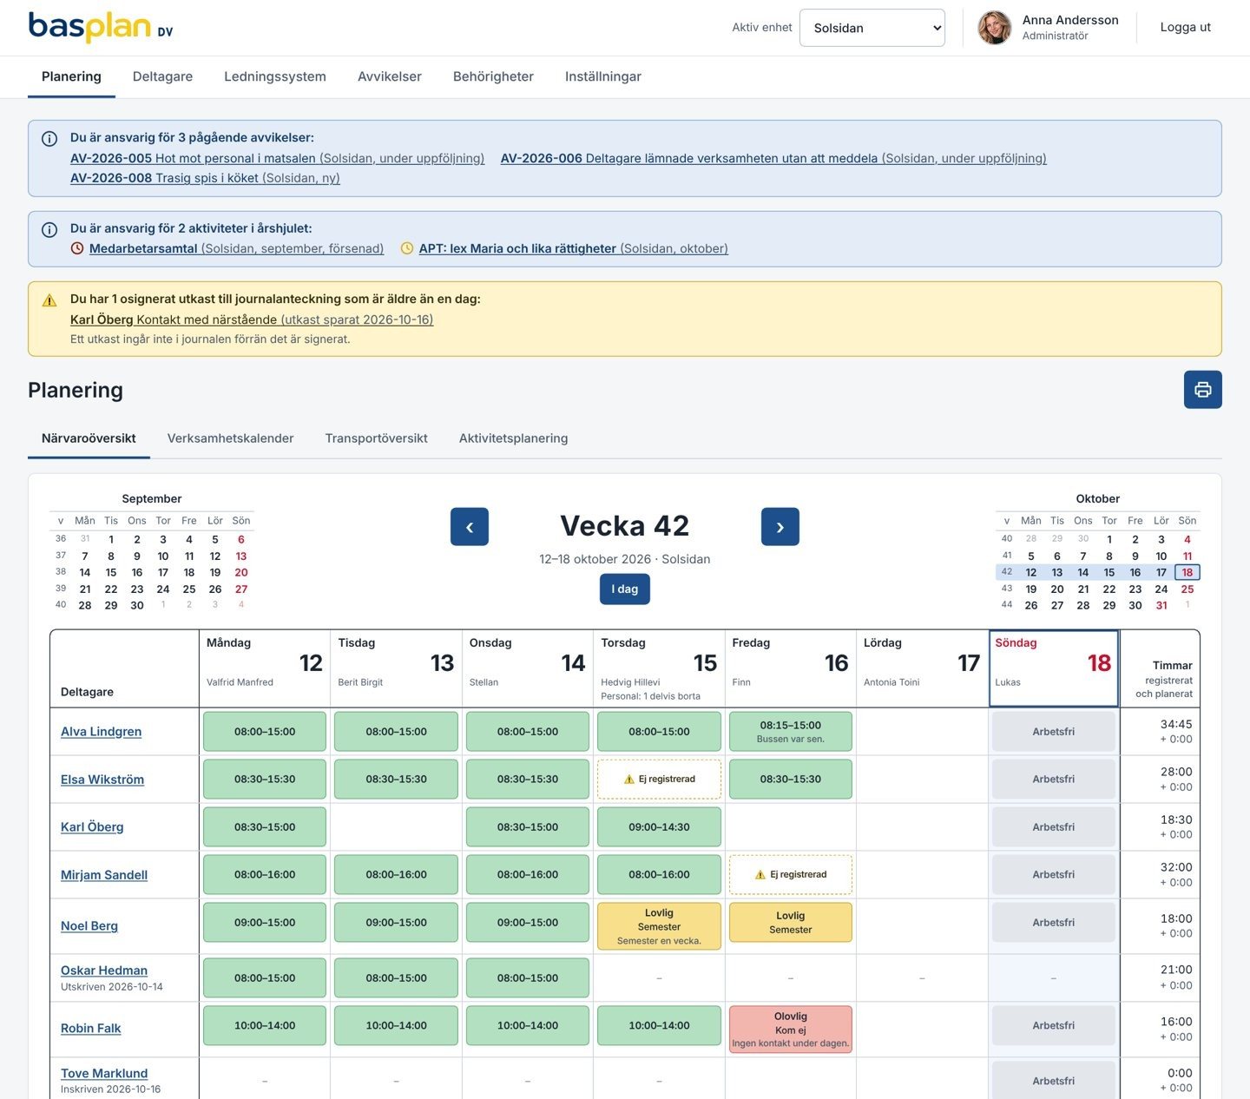Open the Avvikelser menu tab
Screen dimensions: 1250x1099
(x=390, y=76)
